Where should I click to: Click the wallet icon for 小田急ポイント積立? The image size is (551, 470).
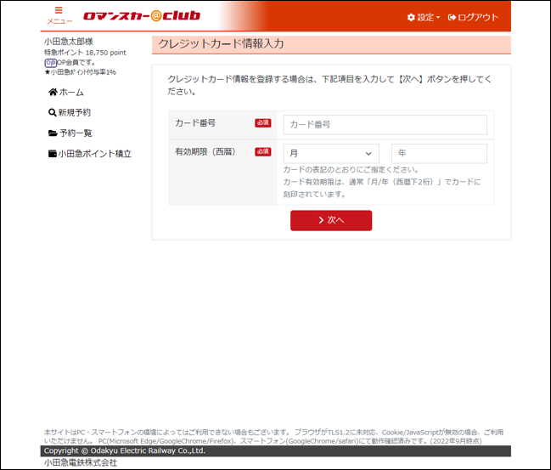(53, 154)
